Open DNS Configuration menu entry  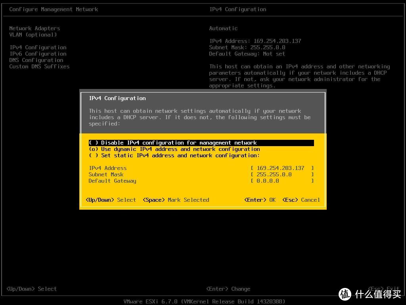coord(36,60)
